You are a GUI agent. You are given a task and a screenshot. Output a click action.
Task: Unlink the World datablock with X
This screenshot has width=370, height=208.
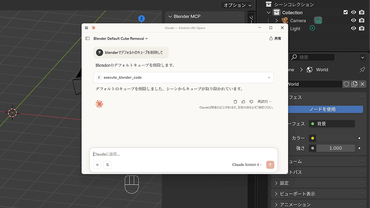[x=362, y=84]
